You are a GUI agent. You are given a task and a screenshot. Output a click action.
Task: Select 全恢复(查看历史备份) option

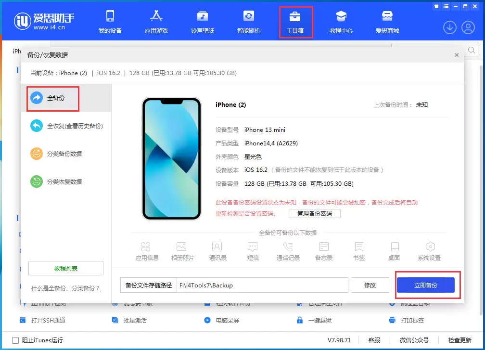[x=66, y=126]
